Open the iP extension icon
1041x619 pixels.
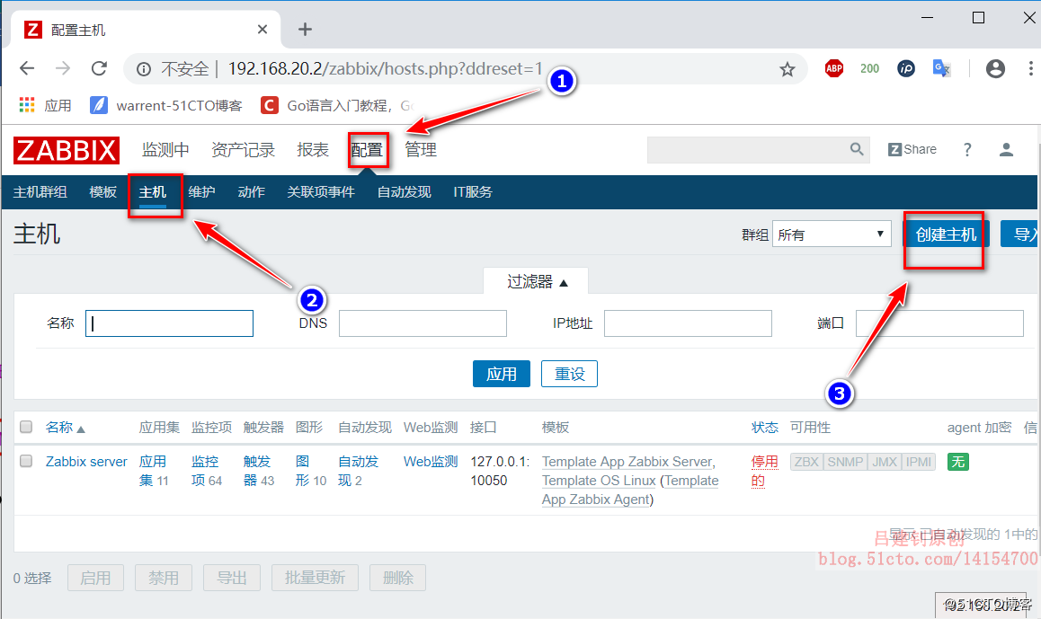[905, 68]
